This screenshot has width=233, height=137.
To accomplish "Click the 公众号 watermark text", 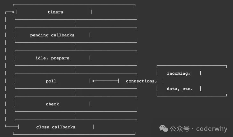I will click(180, 129).
